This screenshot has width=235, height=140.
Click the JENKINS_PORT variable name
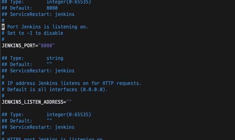tap(18, 46)
